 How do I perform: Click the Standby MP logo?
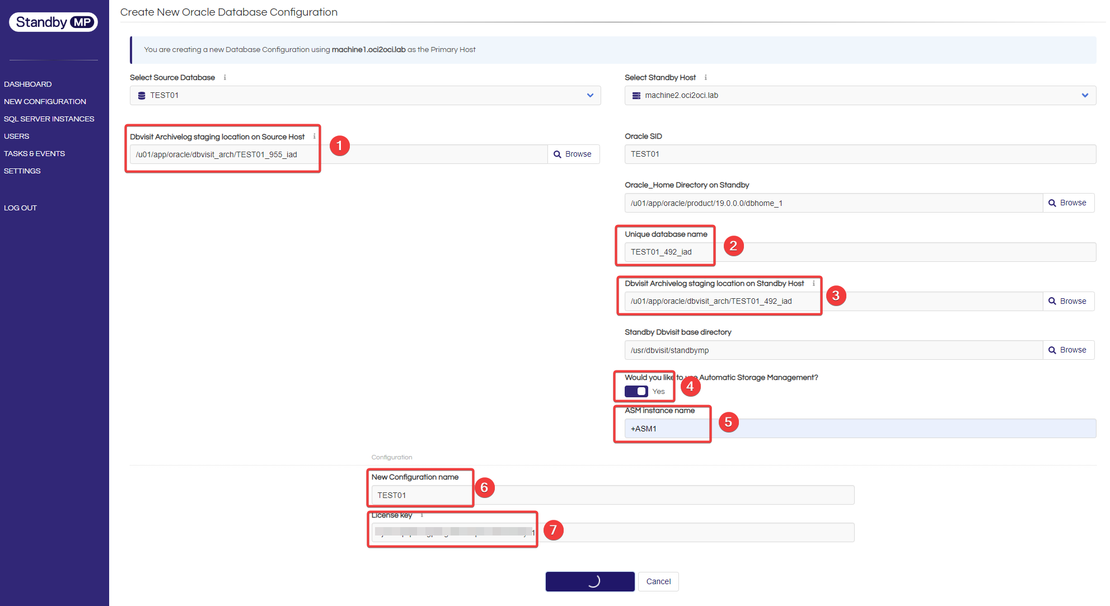[54, 22]
